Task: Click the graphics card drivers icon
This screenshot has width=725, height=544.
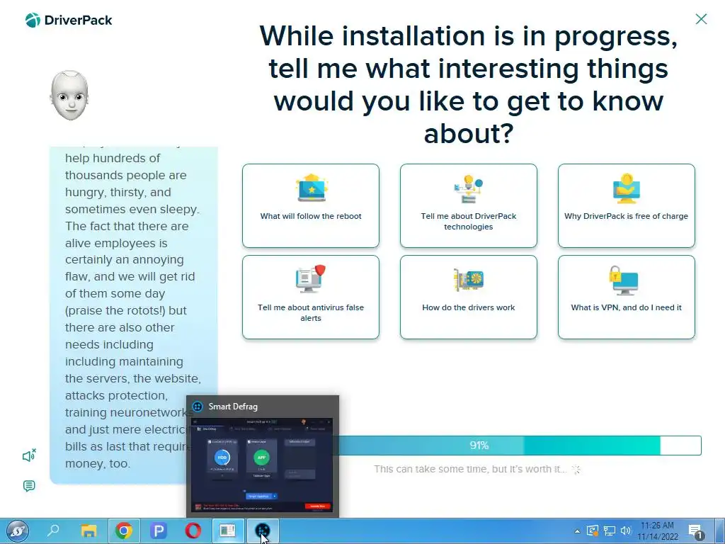Action: (x=469, y=280)
